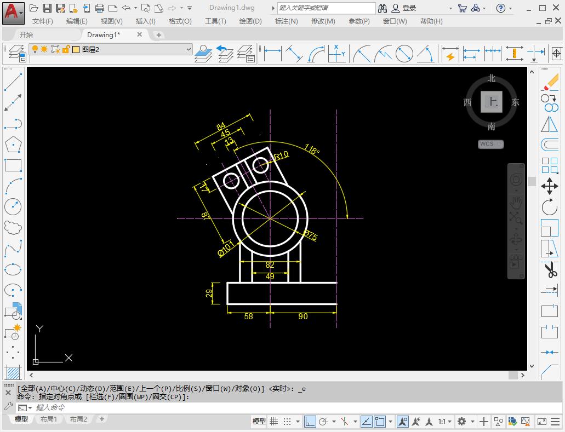
Task: Select the Revision Cloud tool
Action: point(13,228)
